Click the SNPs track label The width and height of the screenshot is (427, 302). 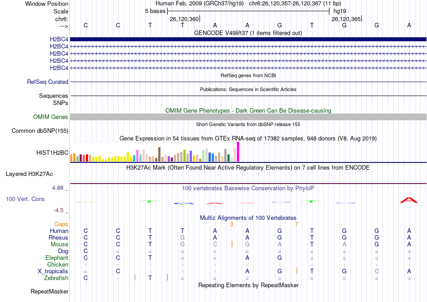click(x=61, y=103)
